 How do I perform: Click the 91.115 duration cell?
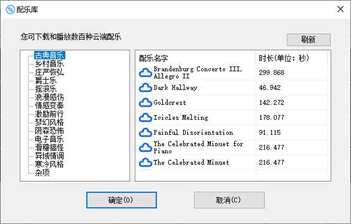point(270,132)
